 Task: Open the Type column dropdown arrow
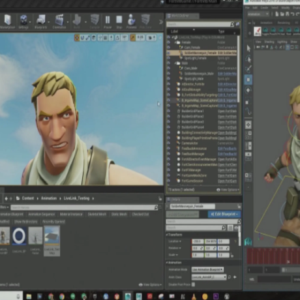click(x=235, y=33)
